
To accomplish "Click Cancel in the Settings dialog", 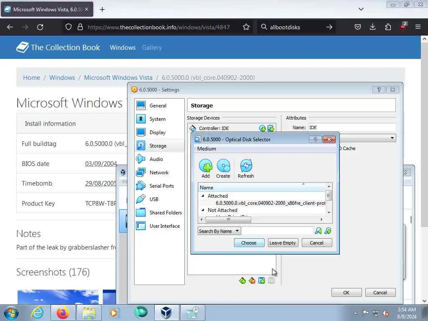I will coord(380,292).
